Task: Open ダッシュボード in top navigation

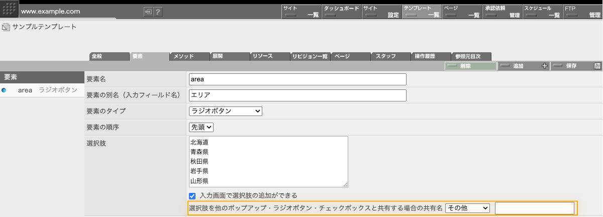Action: coord(341,12)
